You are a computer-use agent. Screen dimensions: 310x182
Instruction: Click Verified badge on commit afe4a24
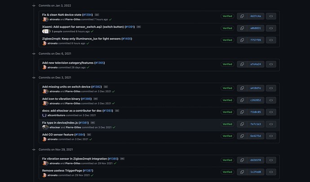click(x=227, y=64)
